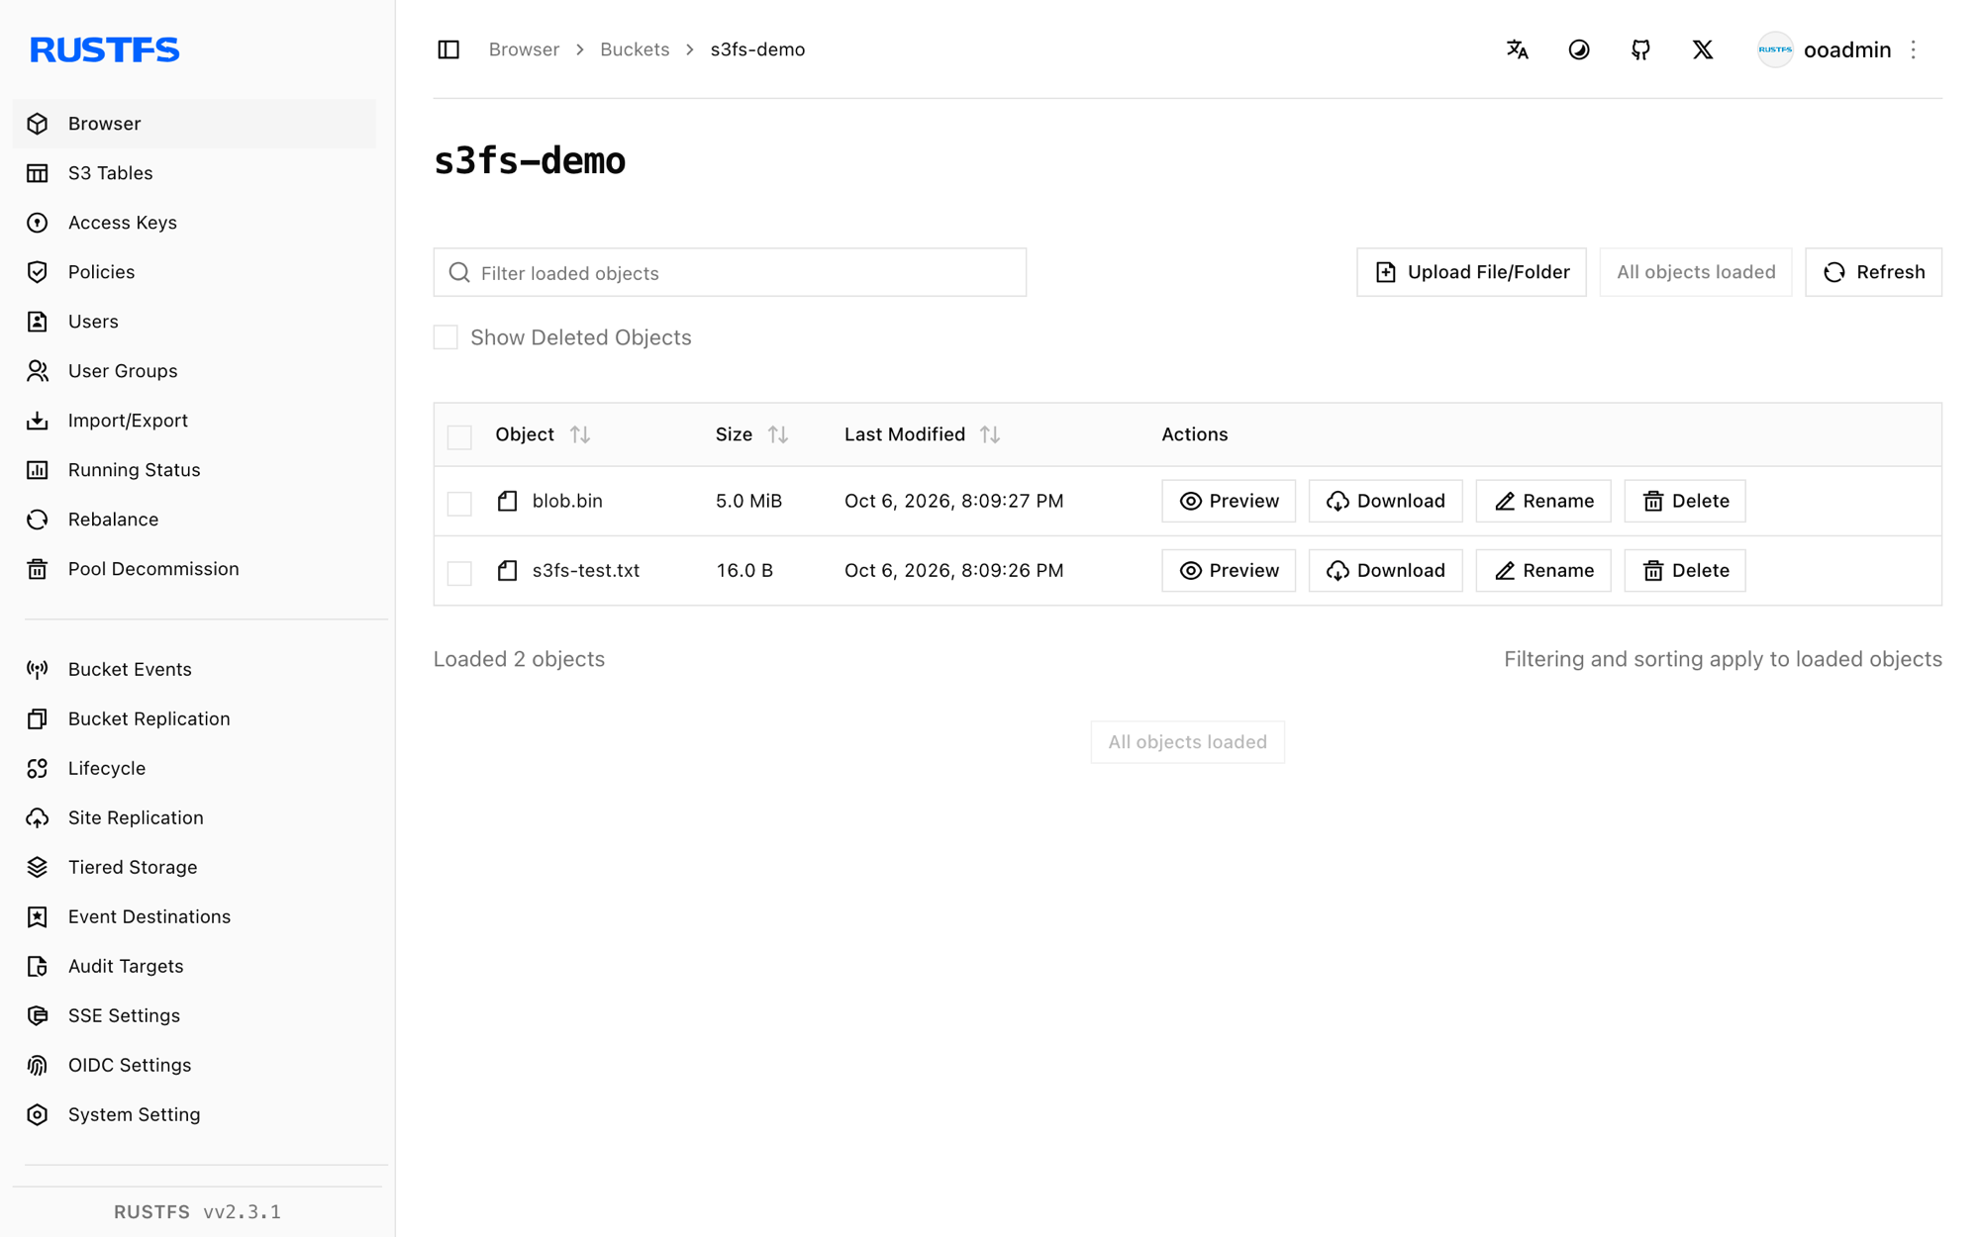Open System Setting page

click(x=194, y=1114)
